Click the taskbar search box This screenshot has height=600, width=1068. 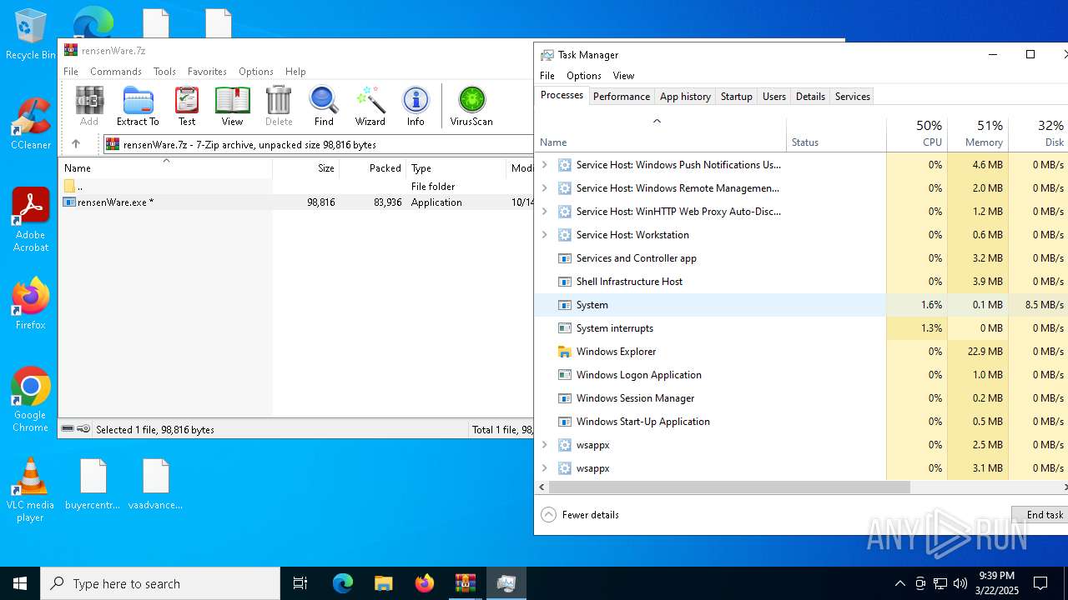point(160,583)
